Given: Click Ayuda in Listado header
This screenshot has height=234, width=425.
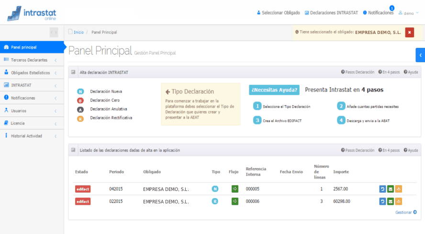Looking at the screenshot, I should pyautogui.click(x=411, y=150).
